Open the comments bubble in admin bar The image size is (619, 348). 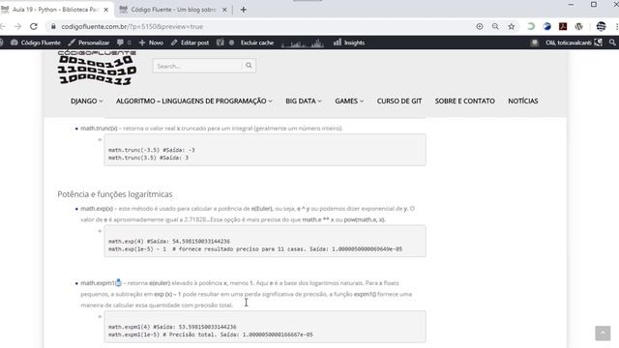[124, 43]
